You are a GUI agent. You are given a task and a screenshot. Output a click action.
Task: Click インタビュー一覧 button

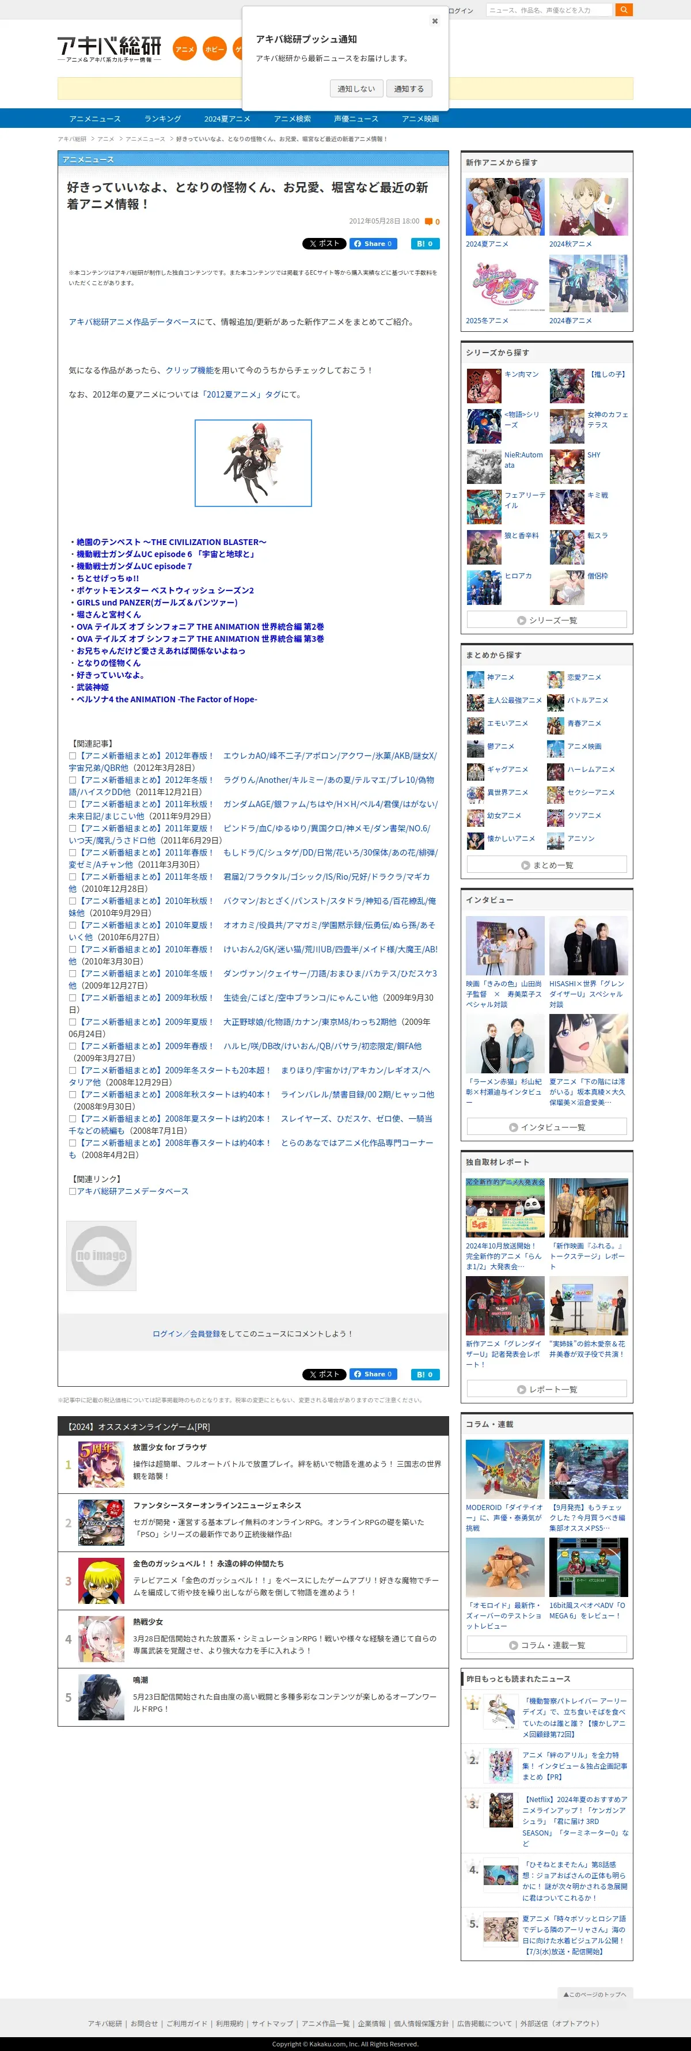click(547, 1127)
